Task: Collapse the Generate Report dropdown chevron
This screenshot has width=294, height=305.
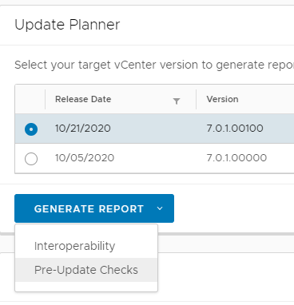Action: click(x=160, y=208)
